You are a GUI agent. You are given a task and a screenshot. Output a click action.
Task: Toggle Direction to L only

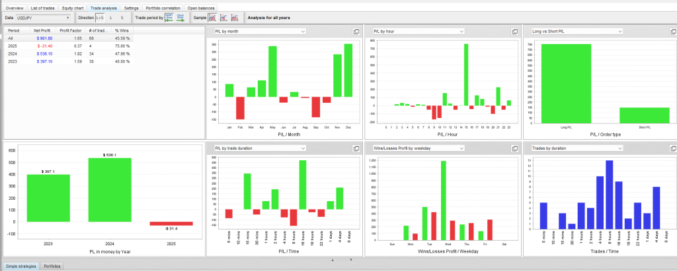point(111,17)
